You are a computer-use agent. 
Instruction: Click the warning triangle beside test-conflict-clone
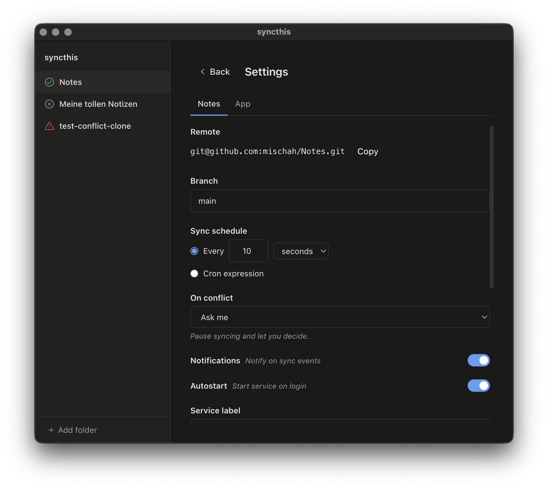(49, 126)
